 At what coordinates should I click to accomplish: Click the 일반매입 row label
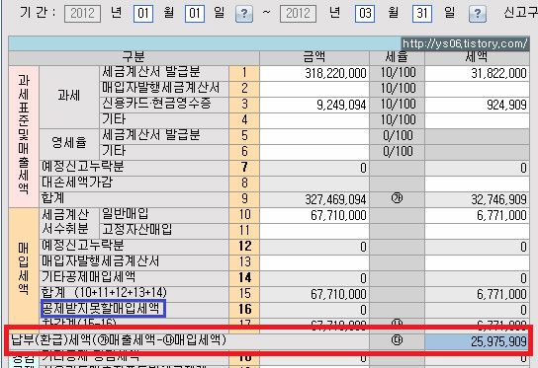126,214
